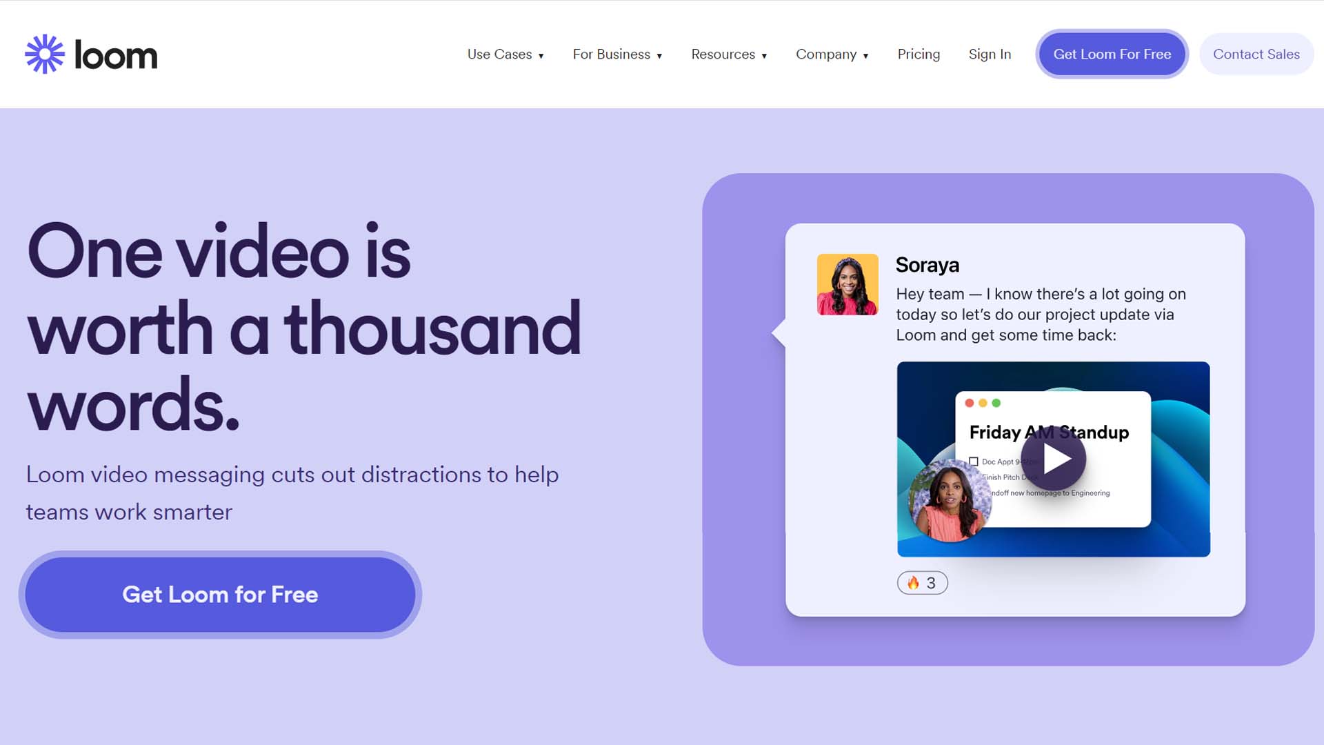Click the fire emoji in the reaction pill
This screenshot has width=1324, height=745.
tap(914, 582)
